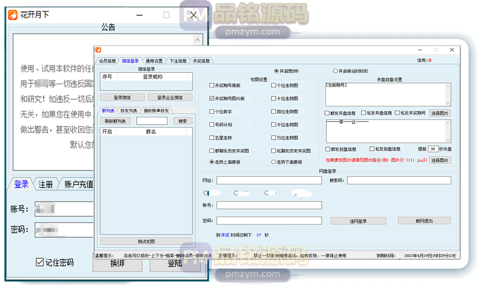Image resolution: width=488 pixels, height=289 pixels.
Task: Focus the 账号 field in 网盘登录
Action: pyautogui.click(x=269, y=205)
